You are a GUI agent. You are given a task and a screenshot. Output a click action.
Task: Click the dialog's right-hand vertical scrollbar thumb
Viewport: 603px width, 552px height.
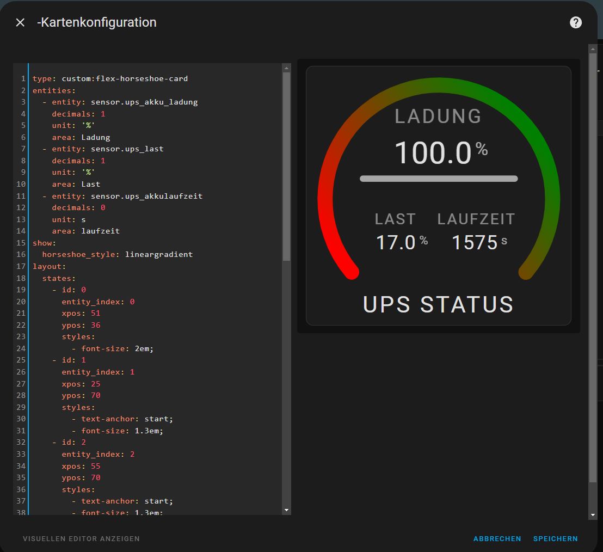(x=593, y=267)
